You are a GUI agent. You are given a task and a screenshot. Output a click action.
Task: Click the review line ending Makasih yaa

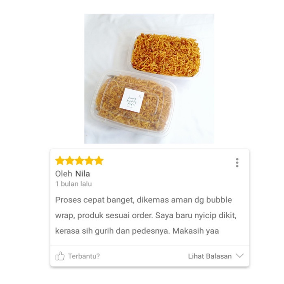[x=137, y=231]
